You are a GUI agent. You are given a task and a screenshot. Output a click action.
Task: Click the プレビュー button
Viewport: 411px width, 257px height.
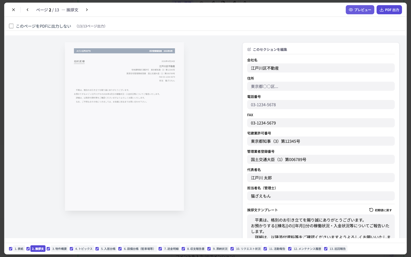tap(360, 10)
